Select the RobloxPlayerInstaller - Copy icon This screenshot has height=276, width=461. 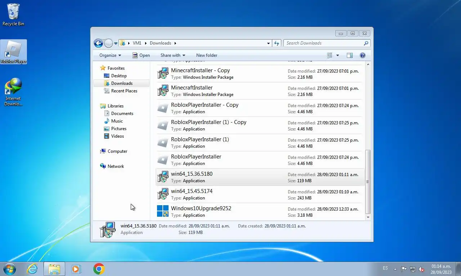pyautogui.click(x=163, y=108)
